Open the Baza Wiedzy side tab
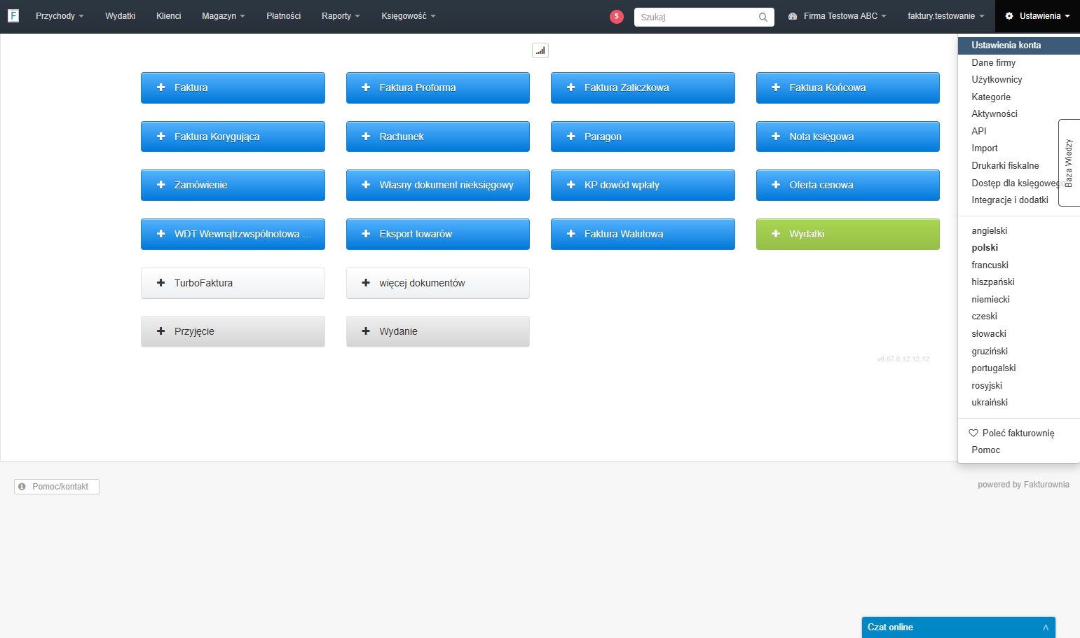 1069,162
